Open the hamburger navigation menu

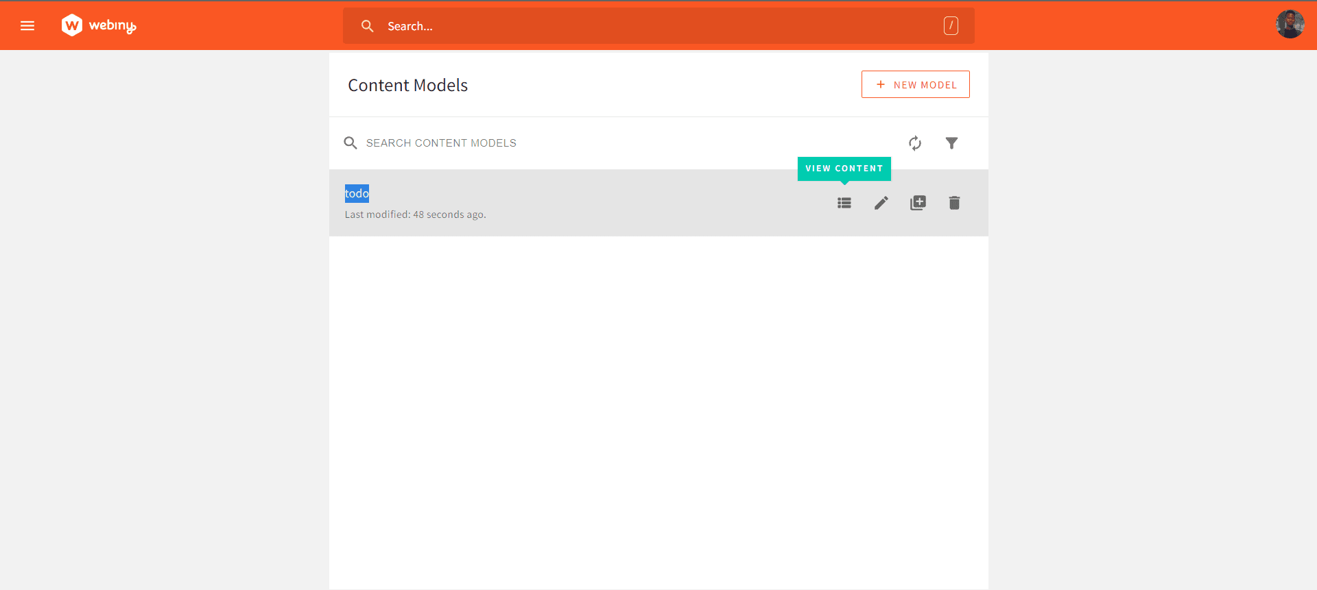coord(27,26)
